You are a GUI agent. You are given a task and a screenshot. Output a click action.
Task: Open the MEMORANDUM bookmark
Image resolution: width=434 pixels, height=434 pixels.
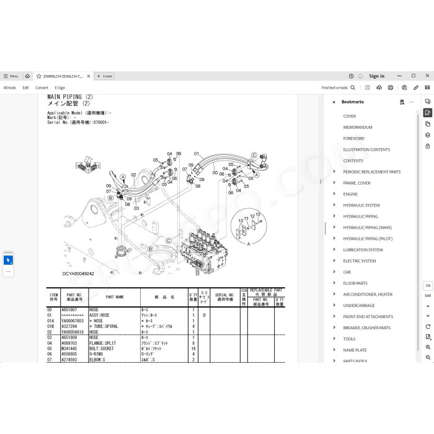pyautogui.click(x=358, y=127)
